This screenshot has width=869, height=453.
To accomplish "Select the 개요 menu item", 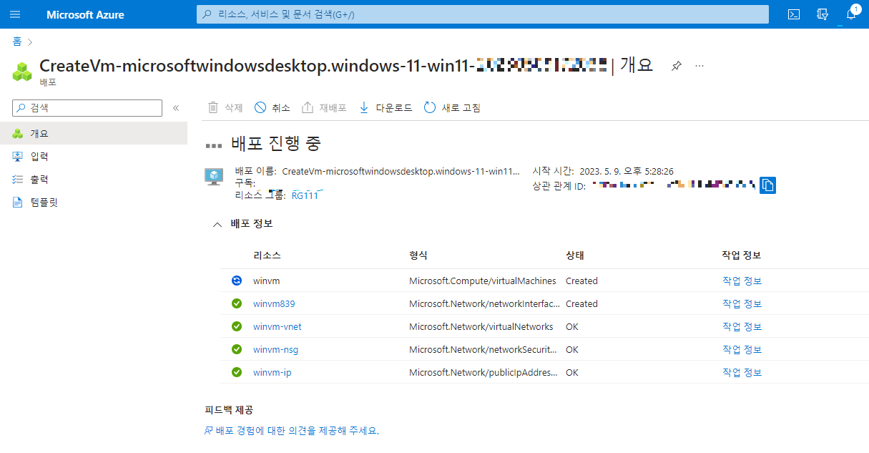I will 94,133.
